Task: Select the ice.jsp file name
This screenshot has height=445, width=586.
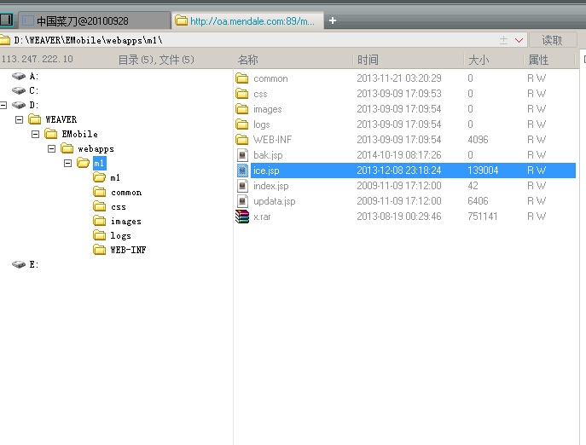Action: coord(266,170)
